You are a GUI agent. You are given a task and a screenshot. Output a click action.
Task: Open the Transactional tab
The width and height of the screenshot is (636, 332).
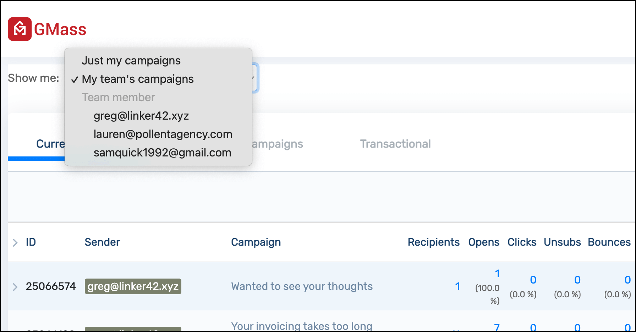click(395, 144)
